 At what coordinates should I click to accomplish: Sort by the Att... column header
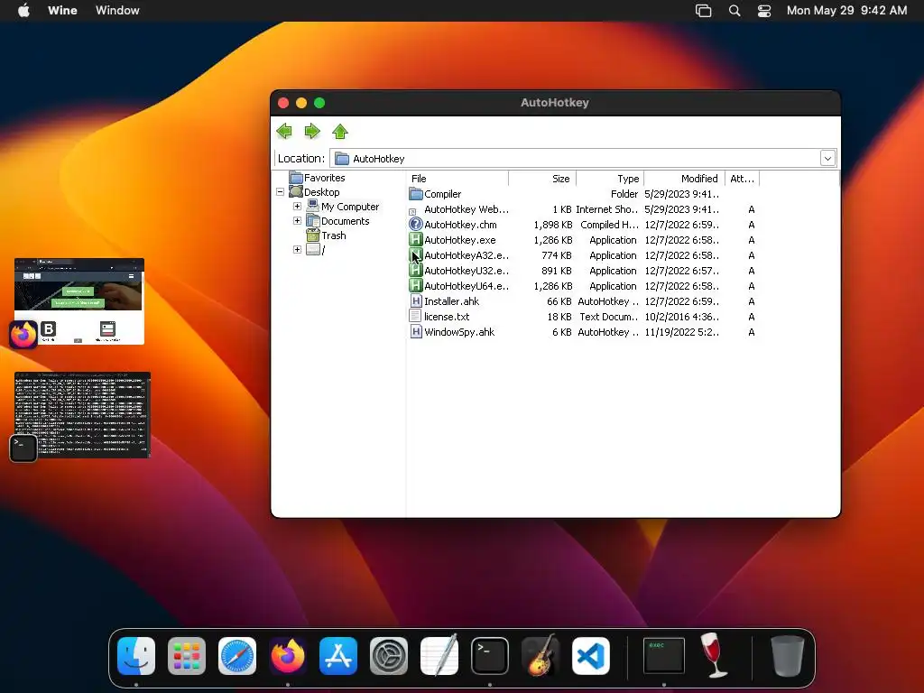[x=742, y=179]
